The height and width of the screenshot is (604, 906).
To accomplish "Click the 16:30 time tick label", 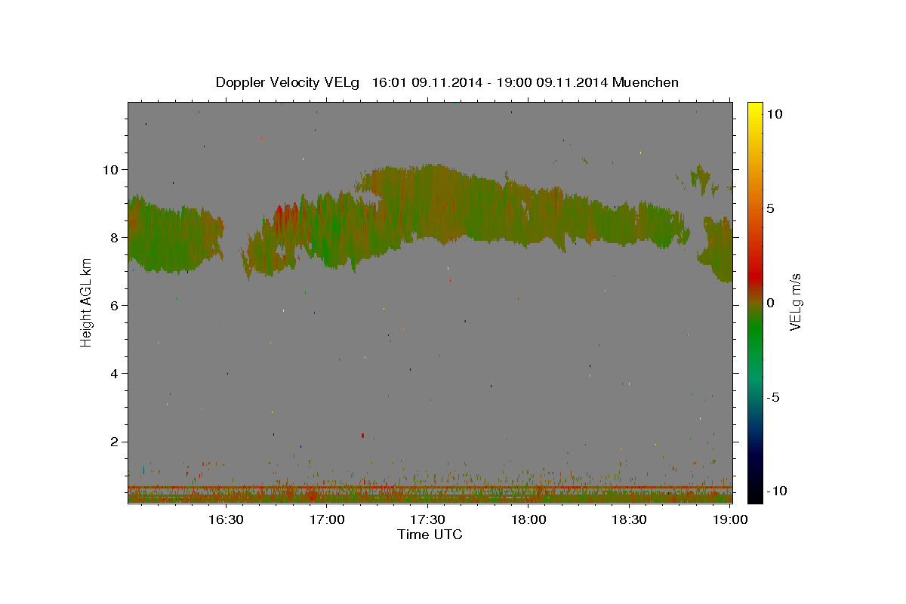I will pos(225,519).
